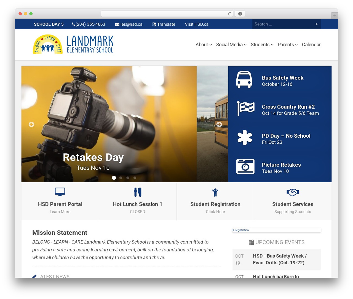Click the fork and knife Hot Lunch icon
The width and height of the screenshot is (353, 299).
pos(137,192)
